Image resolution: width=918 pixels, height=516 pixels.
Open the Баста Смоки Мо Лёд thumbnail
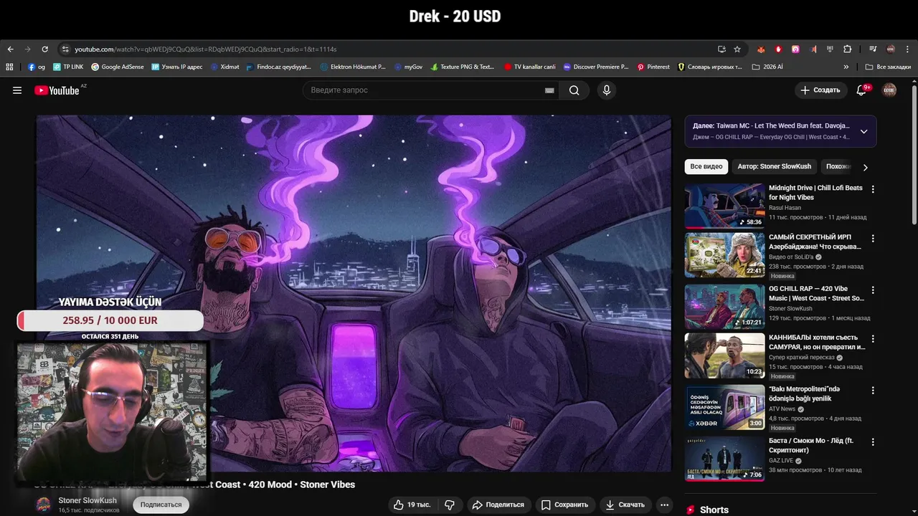724,459
